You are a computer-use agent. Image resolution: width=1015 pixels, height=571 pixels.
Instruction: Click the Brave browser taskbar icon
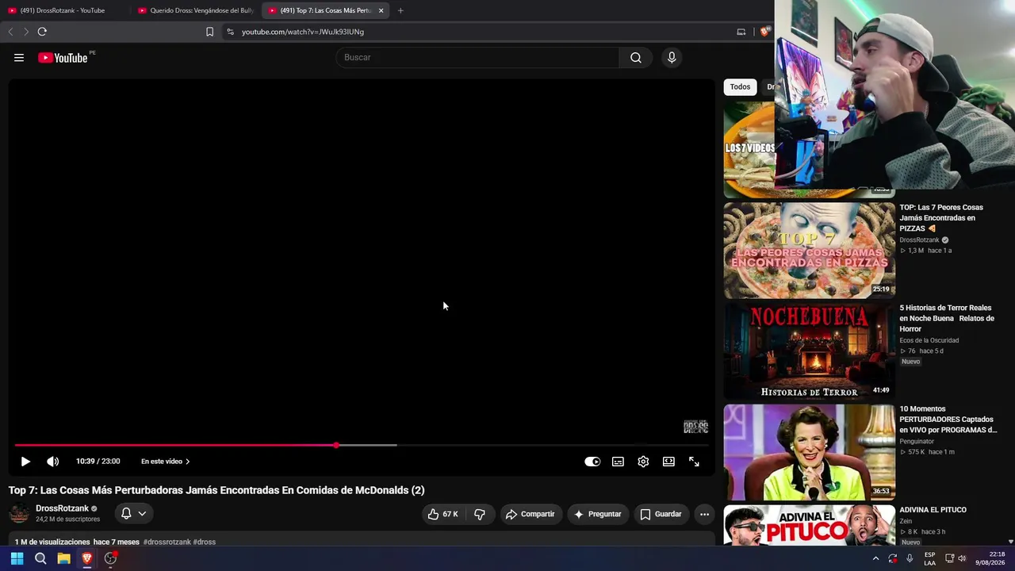tap(87, 558)
